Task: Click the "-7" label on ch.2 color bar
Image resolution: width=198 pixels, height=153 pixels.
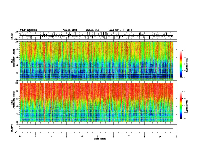Action: tap(184, 119)
